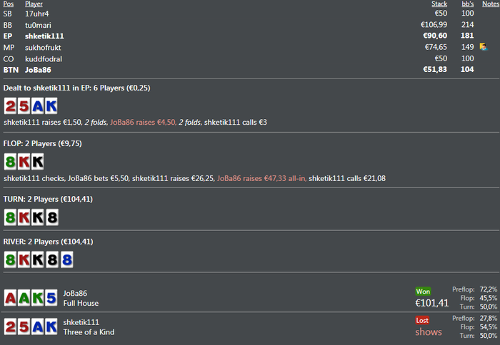Select the last blue 8 on the river row
The height and width of the screenshot is (345, 500).
(66, 259)
